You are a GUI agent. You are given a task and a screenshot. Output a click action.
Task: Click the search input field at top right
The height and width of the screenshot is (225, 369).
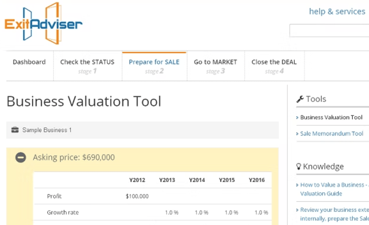pos(329,31)
